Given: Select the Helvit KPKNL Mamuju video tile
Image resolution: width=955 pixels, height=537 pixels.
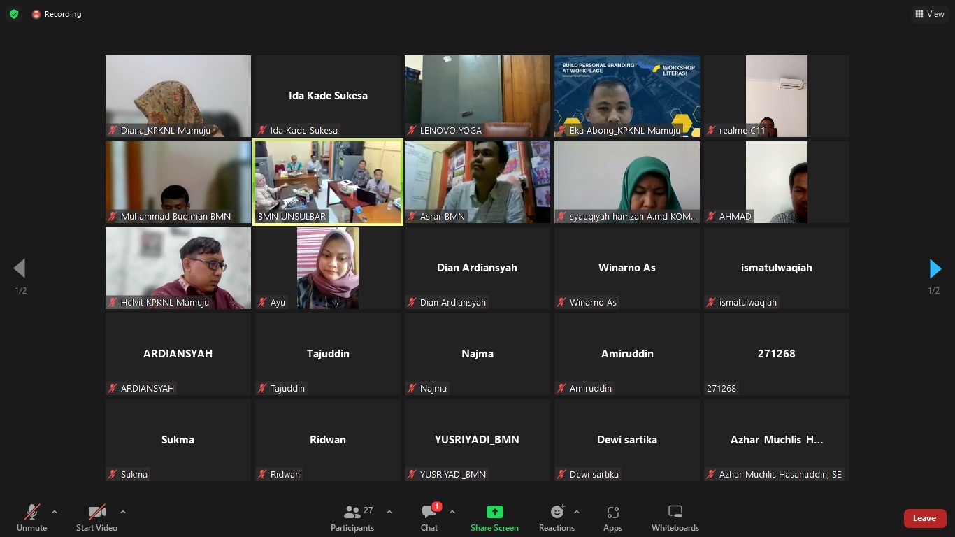Looking at the screenshot, I should point(178,268).
